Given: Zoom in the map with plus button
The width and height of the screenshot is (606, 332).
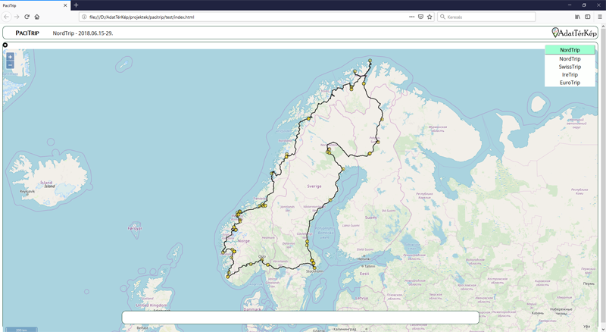Looking at the screenshot, I should (x=10, y=57).
